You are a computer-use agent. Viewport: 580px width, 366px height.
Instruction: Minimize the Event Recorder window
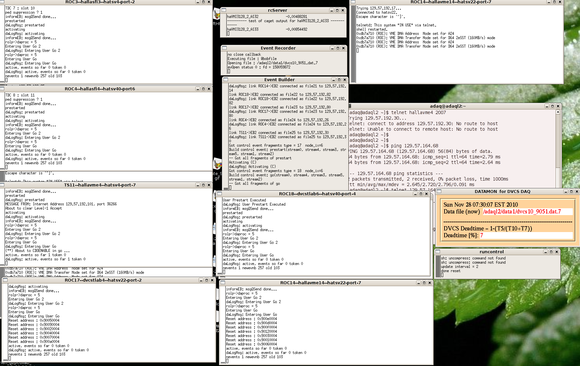[332, 48]
